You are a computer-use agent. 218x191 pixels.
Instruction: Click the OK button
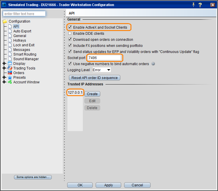(80, 185)
